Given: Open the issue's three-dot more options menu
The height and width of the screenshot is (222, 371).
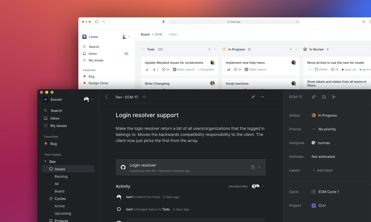Looking at the screenshot, I should click(x=262, y=97).
